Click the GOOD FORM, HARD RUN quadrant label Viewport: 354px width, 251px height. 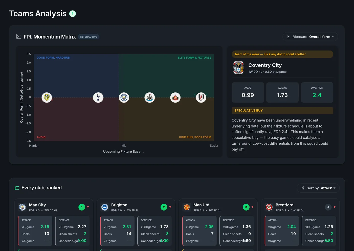pos(53,58)
